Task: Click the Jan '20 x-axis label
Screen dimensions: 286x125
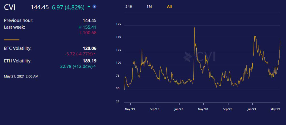Action: click(179, 109)
